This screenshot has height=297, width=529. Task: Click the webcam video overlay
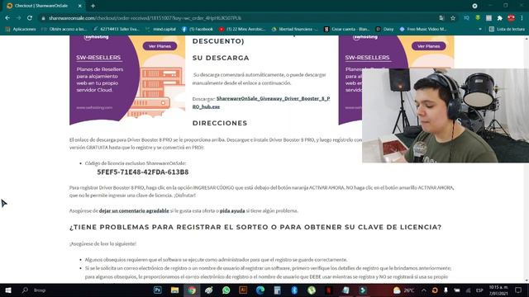point(446,115)
